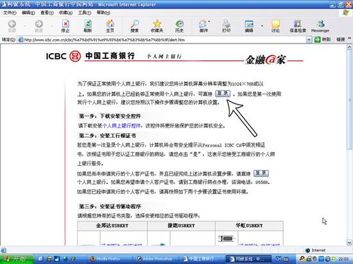Open the Search (搜索) toolbar icon

pyautogui.click(x=134, y=26)
